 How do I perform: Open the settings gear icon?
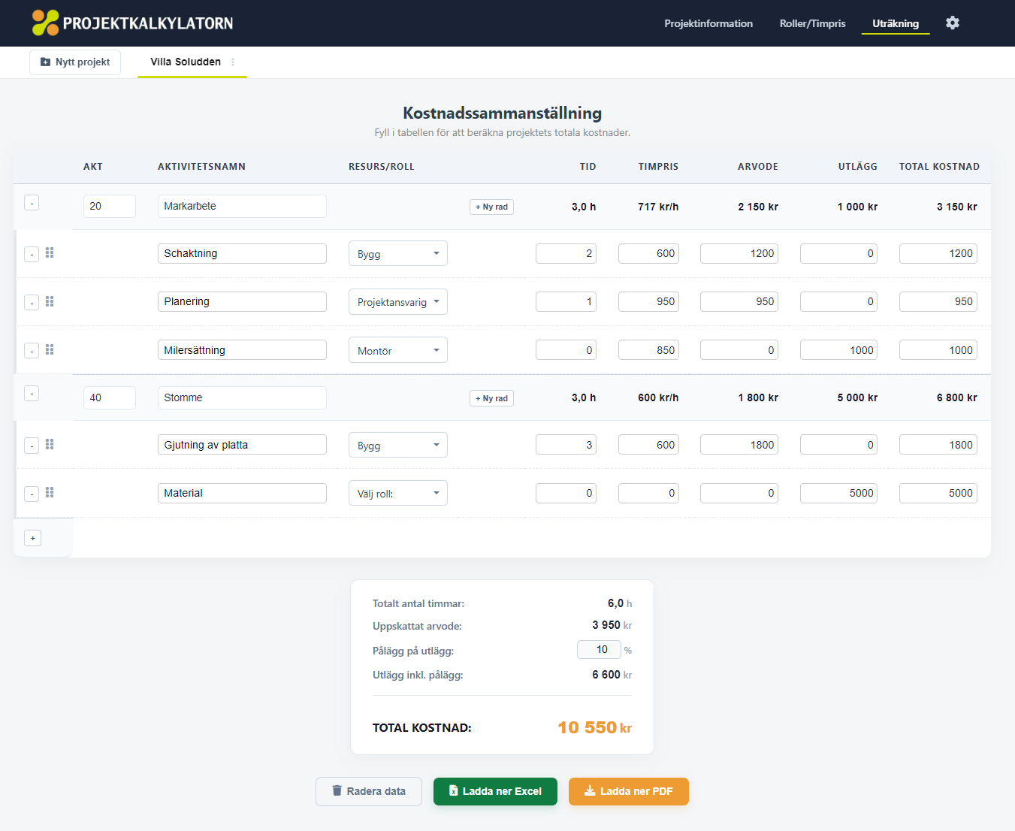(952, 23)
